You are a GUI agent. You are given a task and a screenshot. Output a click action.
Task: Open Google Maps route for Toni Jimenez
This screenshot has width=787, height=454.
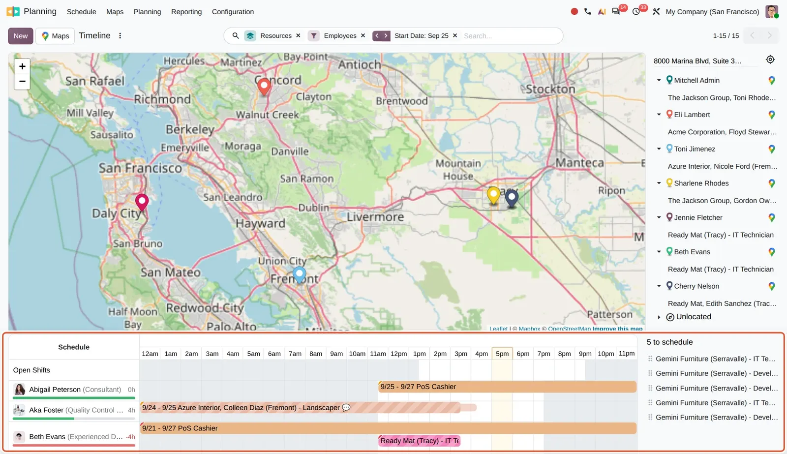772,149
